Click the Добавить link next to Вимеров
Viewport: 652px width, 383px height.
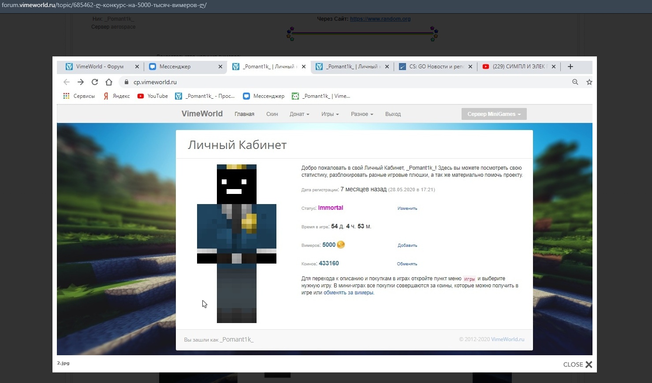click(407, 245)
